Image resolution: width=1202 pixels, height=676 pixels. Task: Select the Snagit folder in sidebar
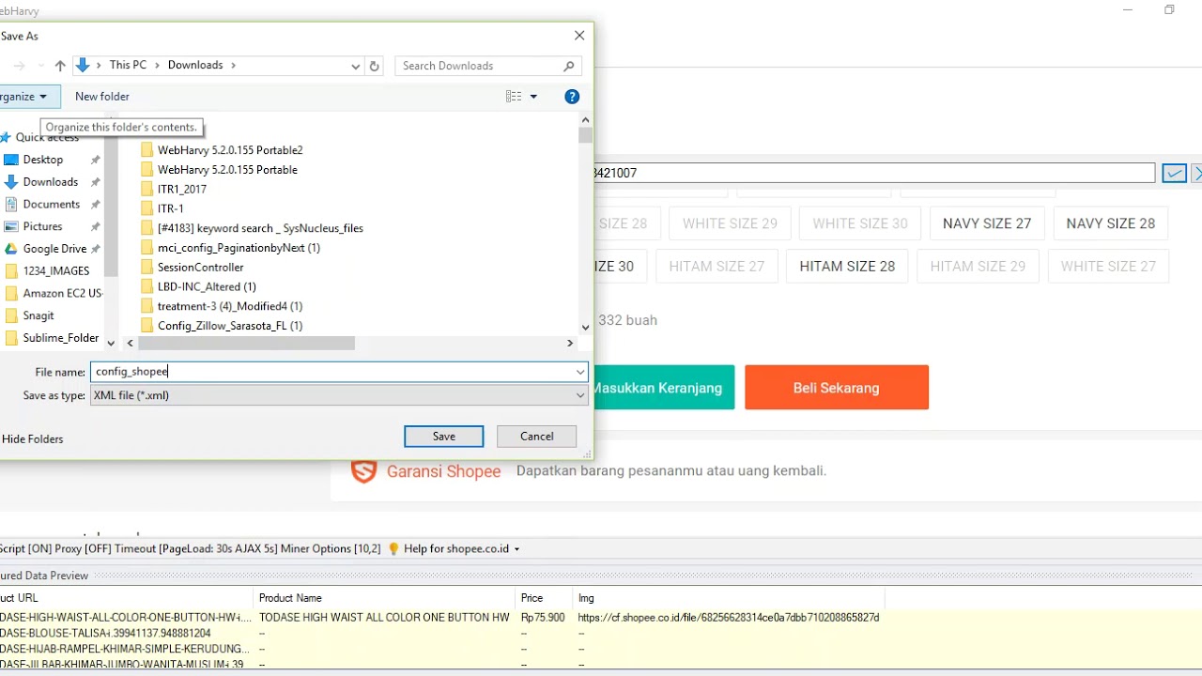tap(39, 315)
